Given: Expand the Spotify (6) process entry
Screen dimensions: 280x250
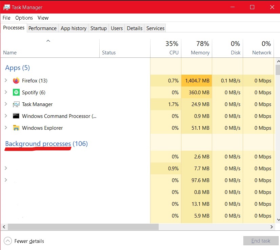Looking at the screenshot, I should (x=6, y=92).
